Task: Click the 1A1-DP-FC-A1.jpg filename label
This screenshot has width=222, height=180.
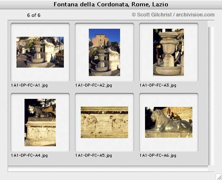Action: point(29,85)
